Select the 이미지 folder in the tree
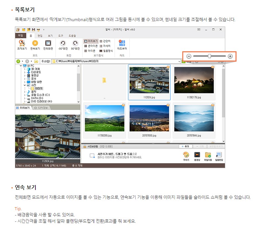259x234 pixels. 37,89
